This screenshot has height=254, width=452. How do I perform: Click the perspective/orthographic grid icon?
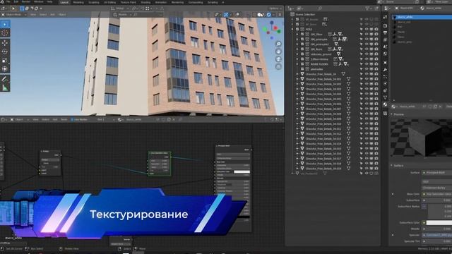(278, 67)
